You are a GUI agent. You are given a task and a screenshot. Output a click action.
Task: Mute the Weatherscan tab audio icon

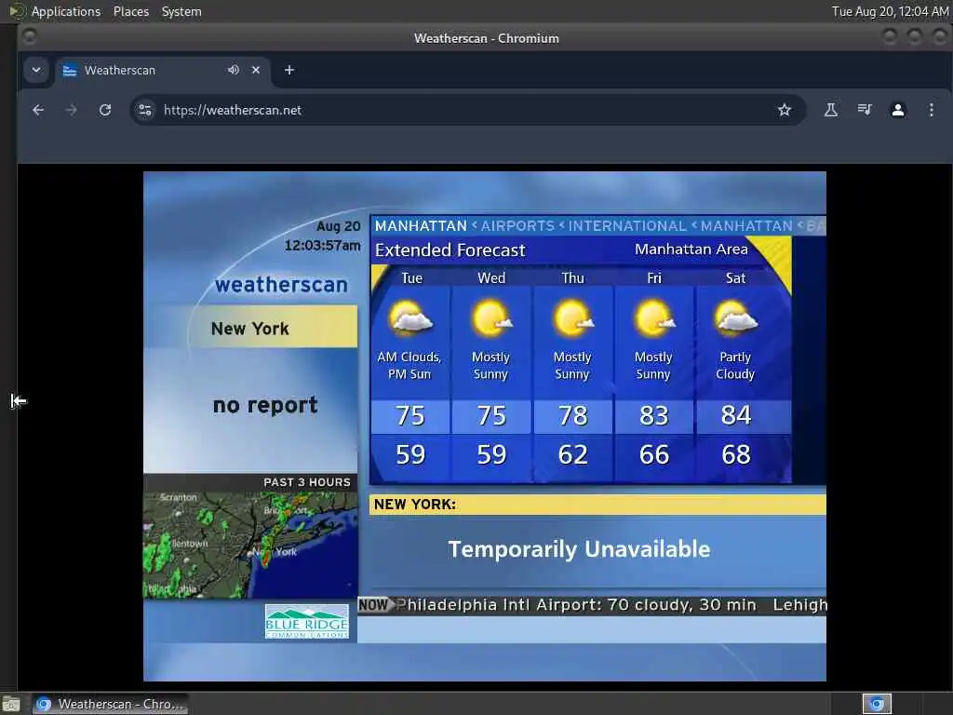pos(234,70)
